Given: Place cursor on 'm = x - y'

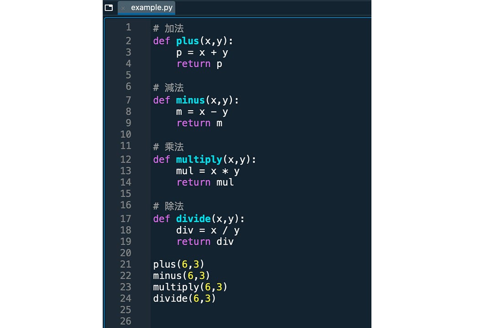Looking at the screenshot, I should pyautogui.click(x=202, y=112).
